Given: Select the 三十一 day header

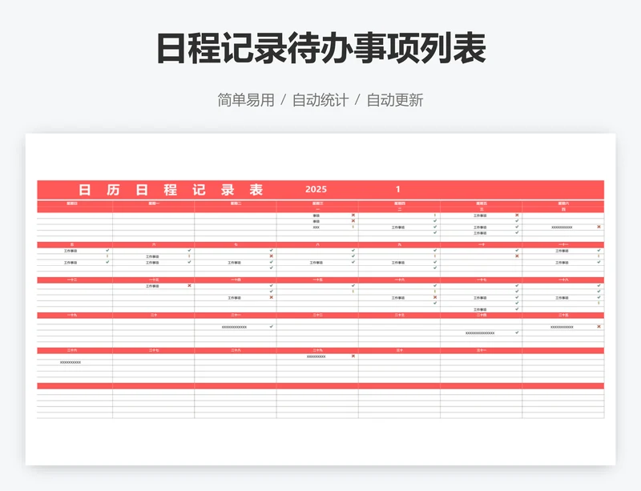Looking at the screenshot, I should point(481,351).
